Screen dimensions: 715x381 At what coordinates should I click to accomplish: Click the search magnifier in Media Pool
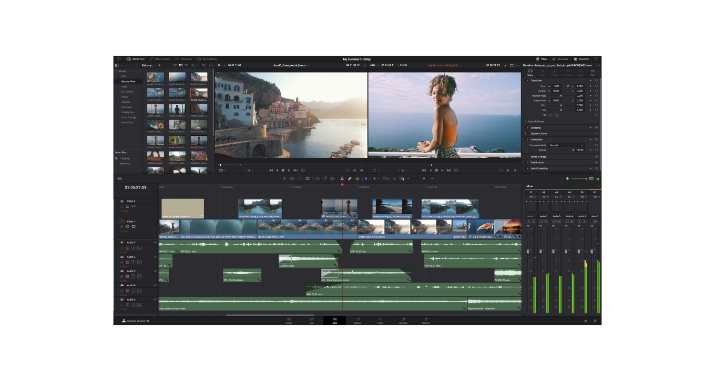coord(193,65)
